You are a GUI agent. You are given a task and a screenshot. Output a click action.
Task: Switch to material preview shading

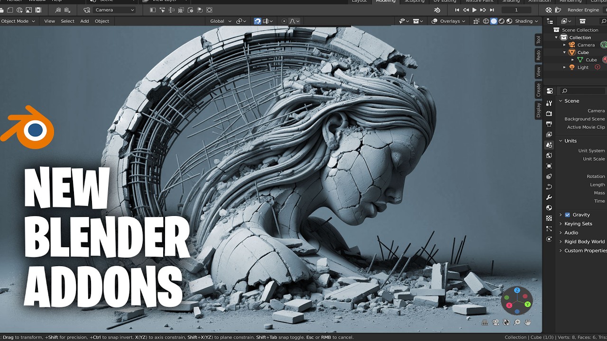pos(501,21)
